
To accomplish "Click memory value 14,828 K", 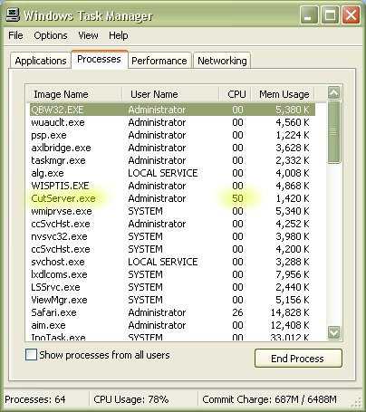I will point(290,312).
